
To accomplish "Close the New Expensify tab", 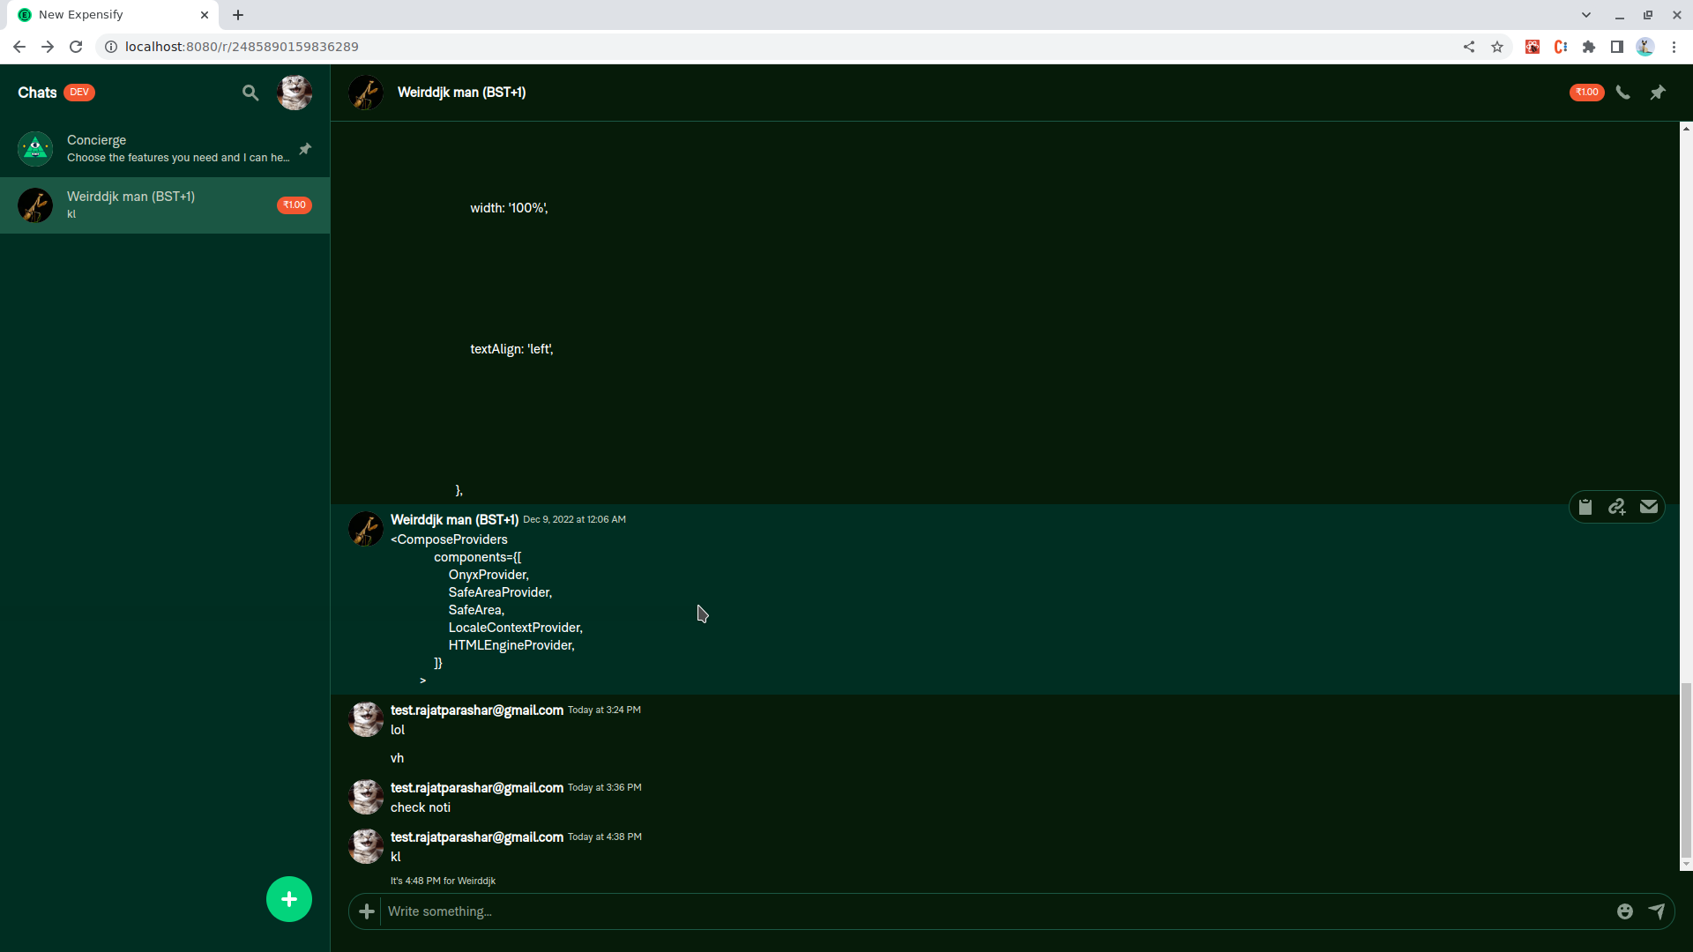I will pyautogui.click(x=205, y=15).
